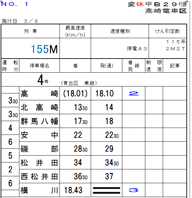Select 群馬八幡 departure time 18
This screenshot has width=192, height=198.
pos(109,121)
